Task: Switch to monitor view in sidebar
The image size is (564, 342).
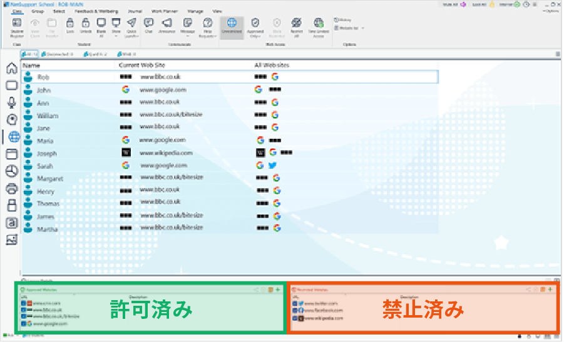Action: point(12,85)
